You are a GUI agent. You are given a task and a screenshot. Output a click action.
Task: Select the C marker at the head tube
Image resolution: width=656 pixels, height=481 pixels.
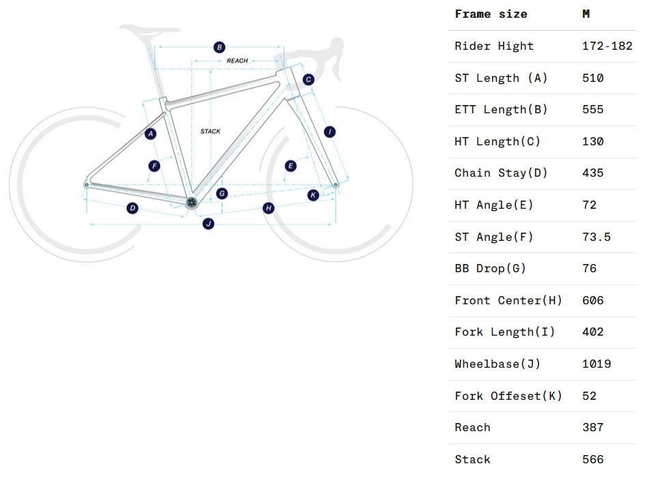pyautogui.click(x=309, y=80)
